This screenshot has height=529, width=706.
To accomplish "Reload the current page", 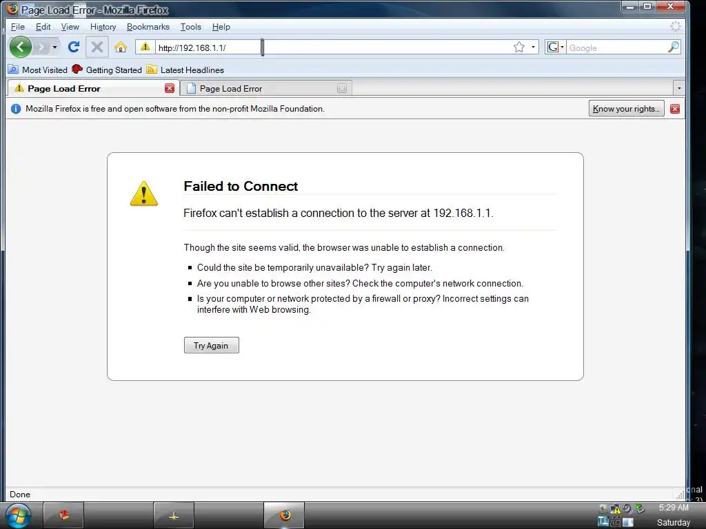I will [x=74, y=47].
